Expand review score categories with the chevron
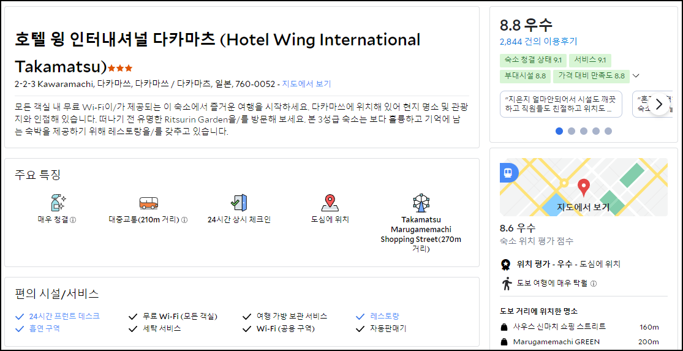This screenshot has width=683, height=351. pos(636,76)
